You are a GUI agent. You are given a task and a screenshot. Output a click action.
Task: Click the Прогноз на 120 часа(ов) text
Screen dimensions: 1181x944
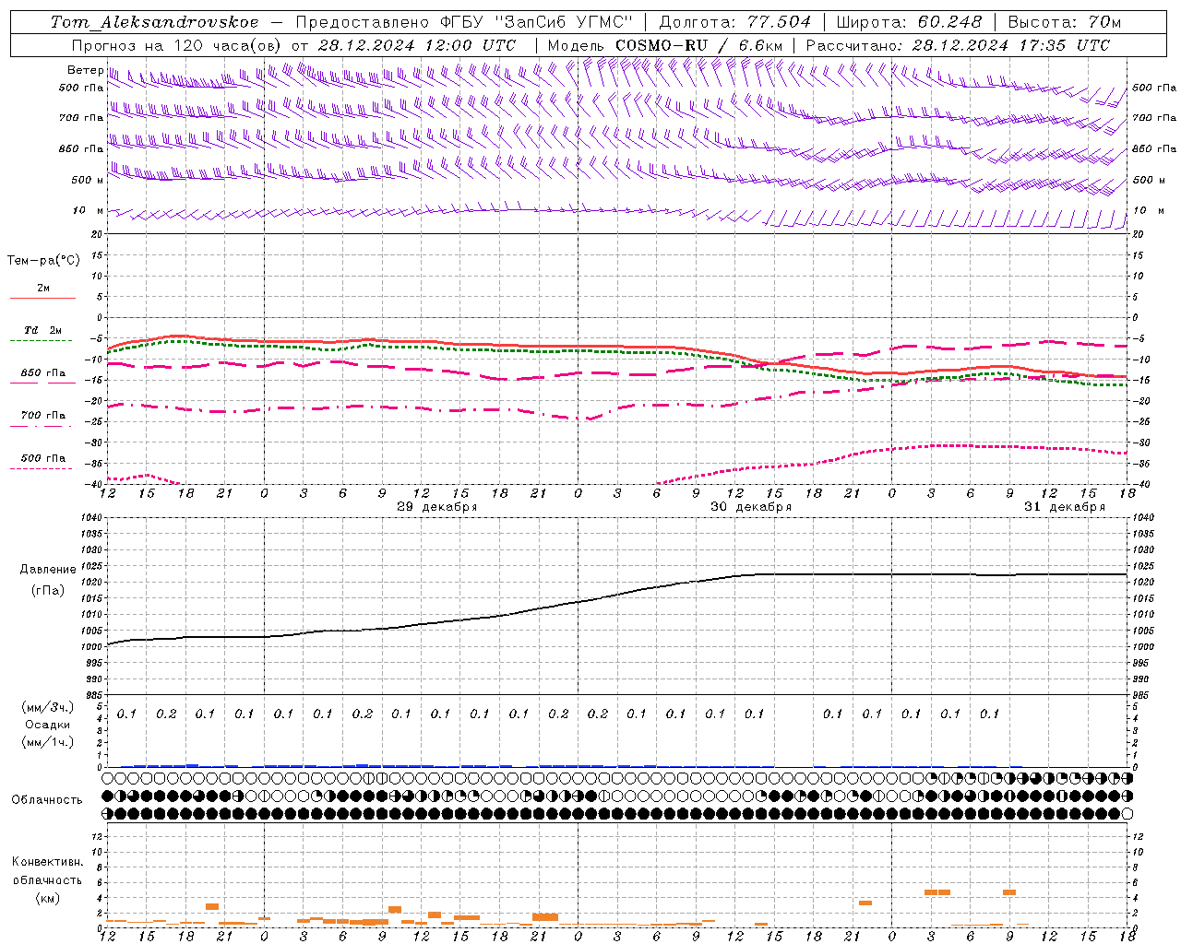point(177,45)
